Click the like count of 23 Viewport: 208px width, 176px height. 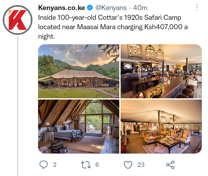tap(141, 165)
